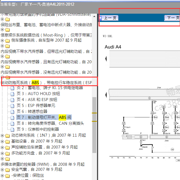
Task: Click the J393 control unit label in diagram
Action: click(166, 140)
